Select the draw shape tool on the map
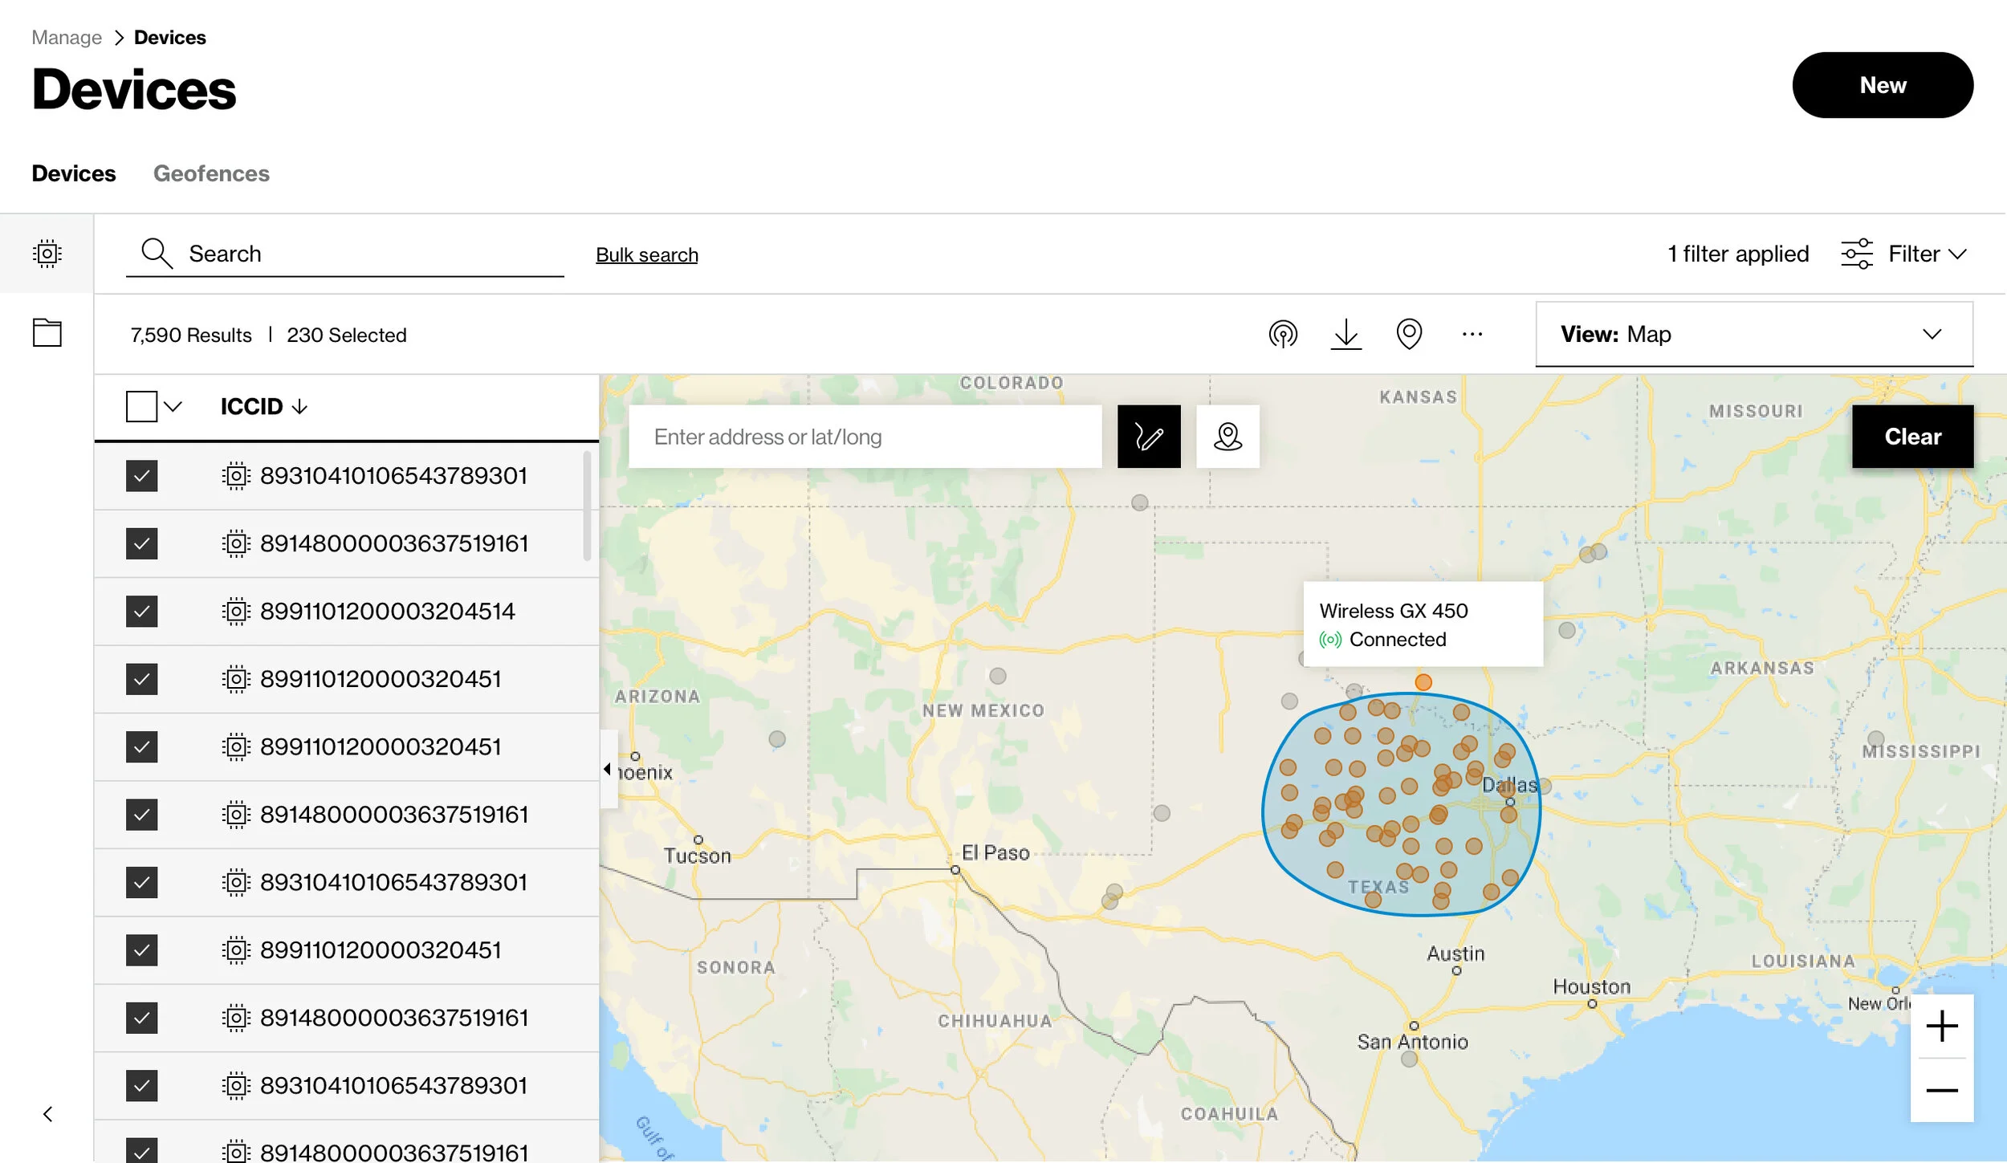 click(x=1148, y=436)
